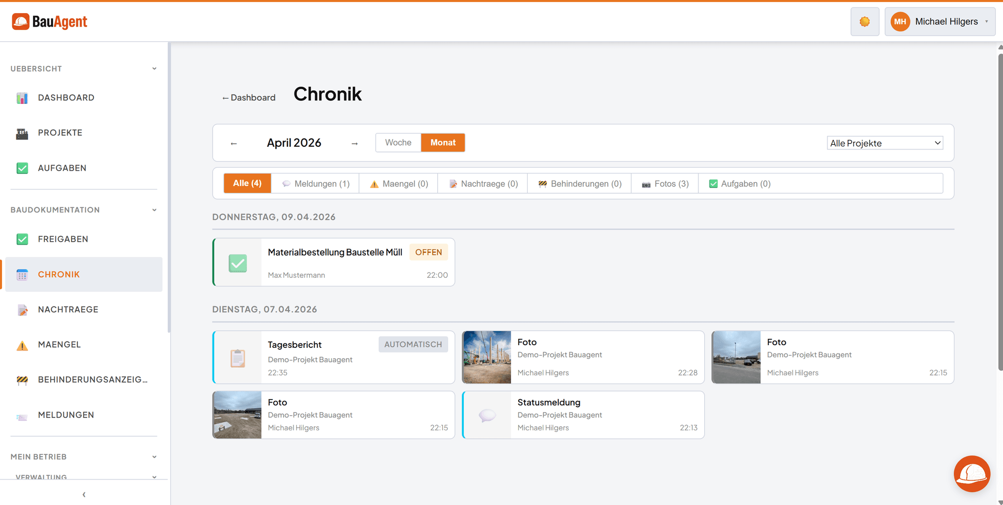
Task: Select the Chronik calendar icon
Action: point(22,274)
